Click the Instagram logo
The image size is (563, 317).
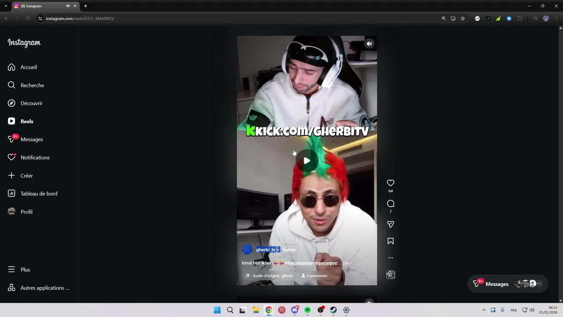(x=24, y=43)
